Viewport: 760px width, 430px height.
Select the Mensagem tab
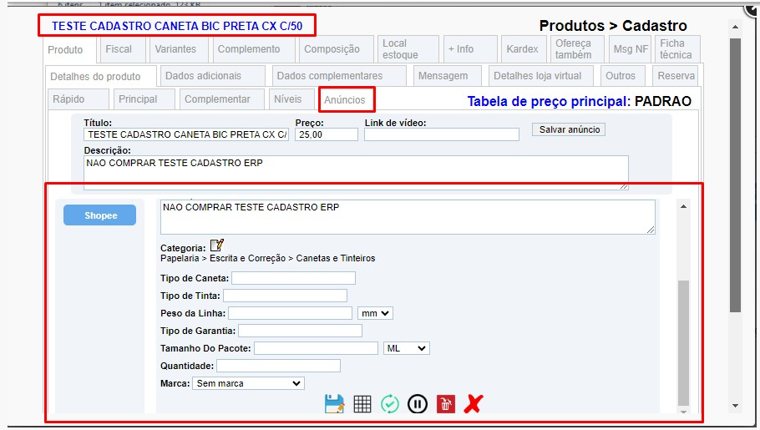[x=448, y=76]
